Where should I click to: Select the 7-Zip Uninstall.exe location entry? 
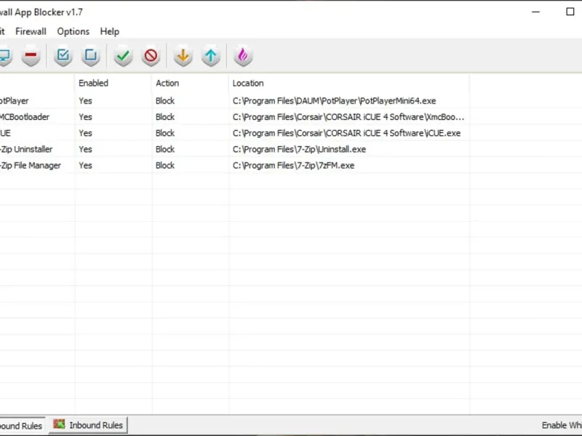[299, 150]
